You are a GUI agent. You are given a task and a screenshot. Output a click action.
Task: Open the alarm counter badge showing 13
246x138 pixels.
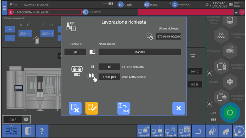pyautogui.click(x=241, y=13)
